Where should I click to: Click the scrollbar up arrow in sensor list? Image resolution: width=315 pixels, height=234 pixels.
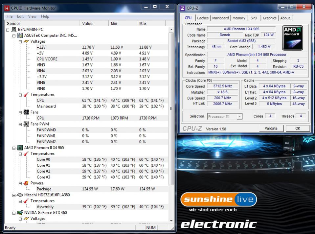171,30
